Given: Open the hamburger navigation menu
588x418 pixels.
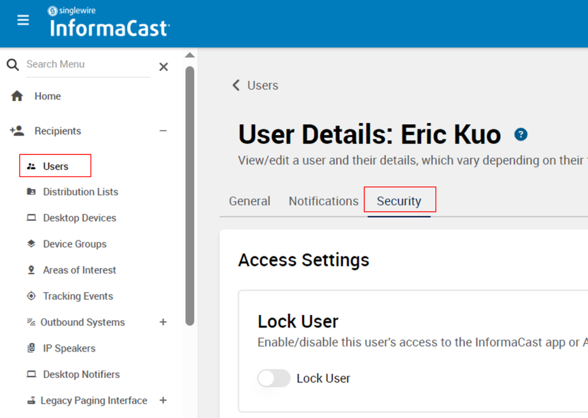Looking at the screenshot, I should click(23, 20).
